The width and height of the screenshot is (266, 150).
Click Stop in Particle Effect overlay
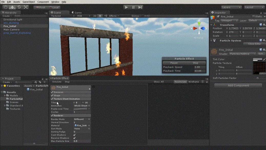pyautogui.click(x=195, y=63)
